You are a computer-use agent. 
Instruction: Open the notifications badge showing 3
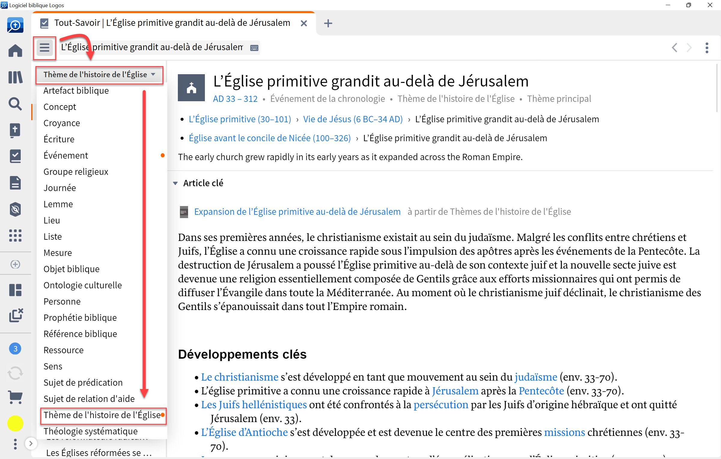(15, 349)
